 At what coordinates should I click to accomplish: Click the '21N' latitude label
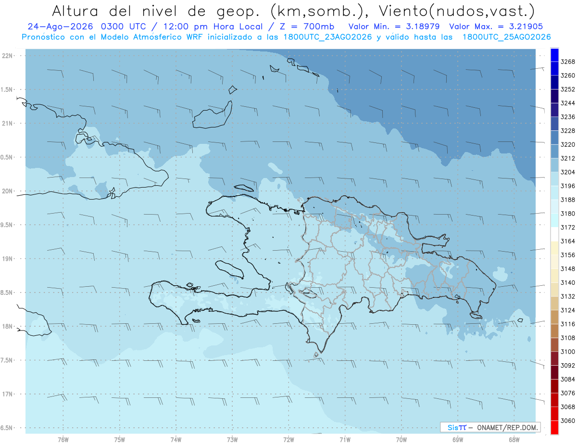coord(8,123)
